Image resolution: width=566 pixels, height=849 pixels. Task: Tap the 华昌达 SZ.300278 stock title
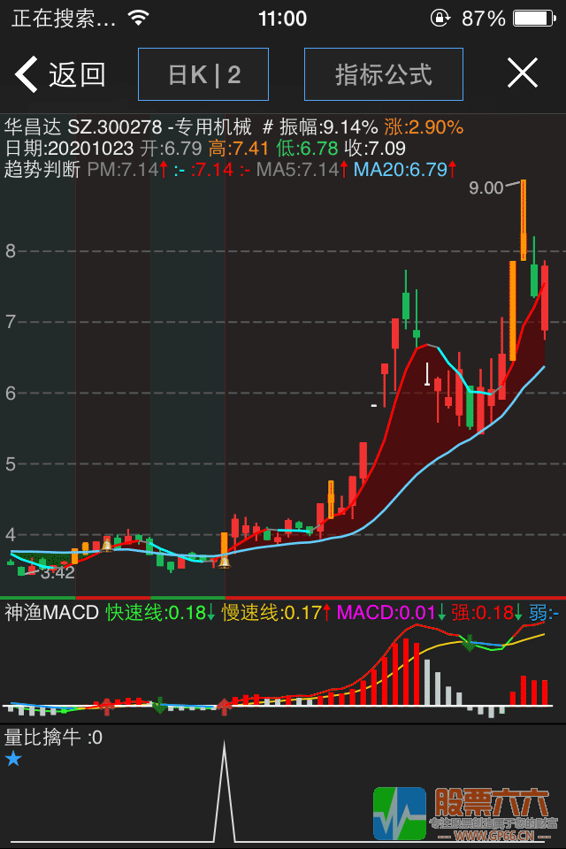point(83,127)
